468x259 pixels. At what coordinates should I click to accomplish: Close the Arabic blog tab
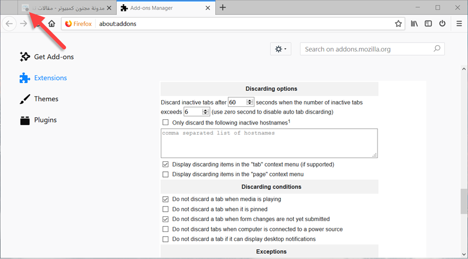point(109,8)
